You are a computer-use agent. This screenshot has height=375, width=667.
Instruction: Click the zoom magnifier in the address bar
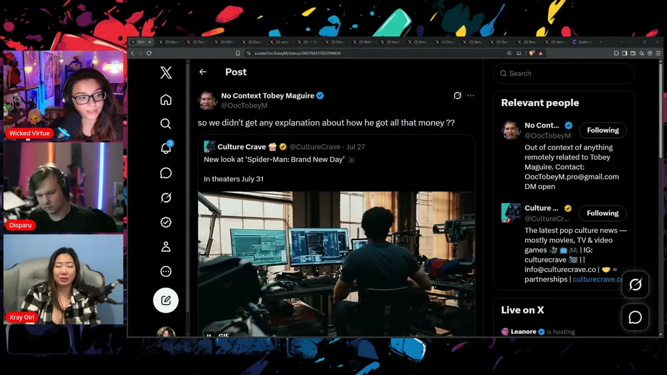click(509, 53)
